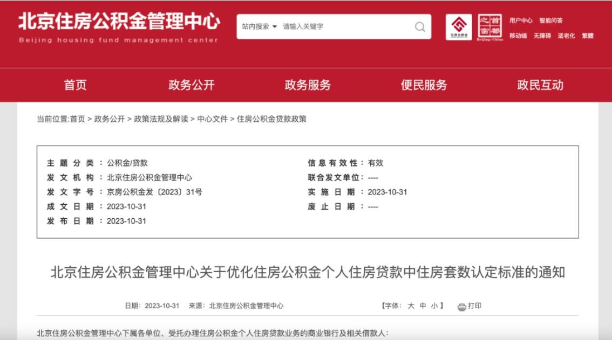Switch to 繁體 traditional Chinese
612x340 pixels.
click(x=587, y=36)
